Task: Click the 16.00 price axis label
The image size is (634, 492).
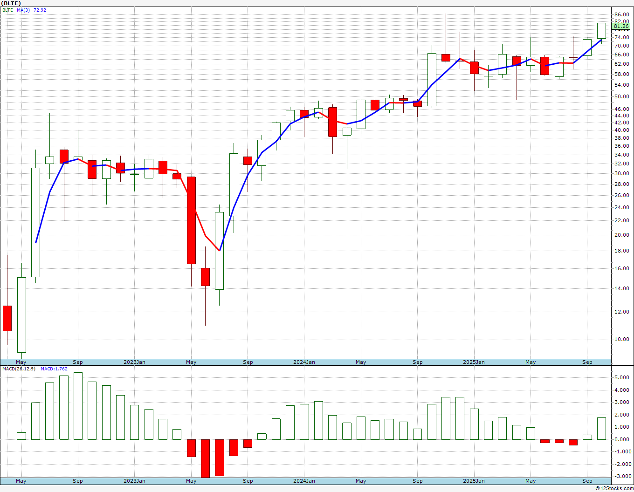Action: point(621,268)
